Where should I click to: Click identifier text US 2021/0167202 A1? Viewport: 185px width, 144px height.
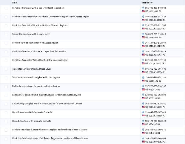pos(155,63)
